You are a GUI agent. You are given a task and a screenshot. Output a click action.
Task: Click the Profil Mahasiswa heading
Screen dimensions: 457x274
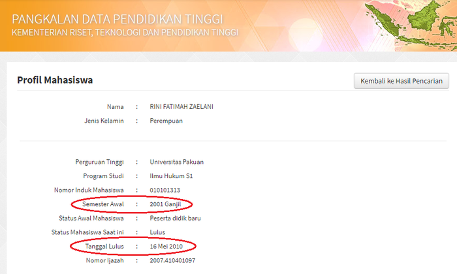click(55, 80)
